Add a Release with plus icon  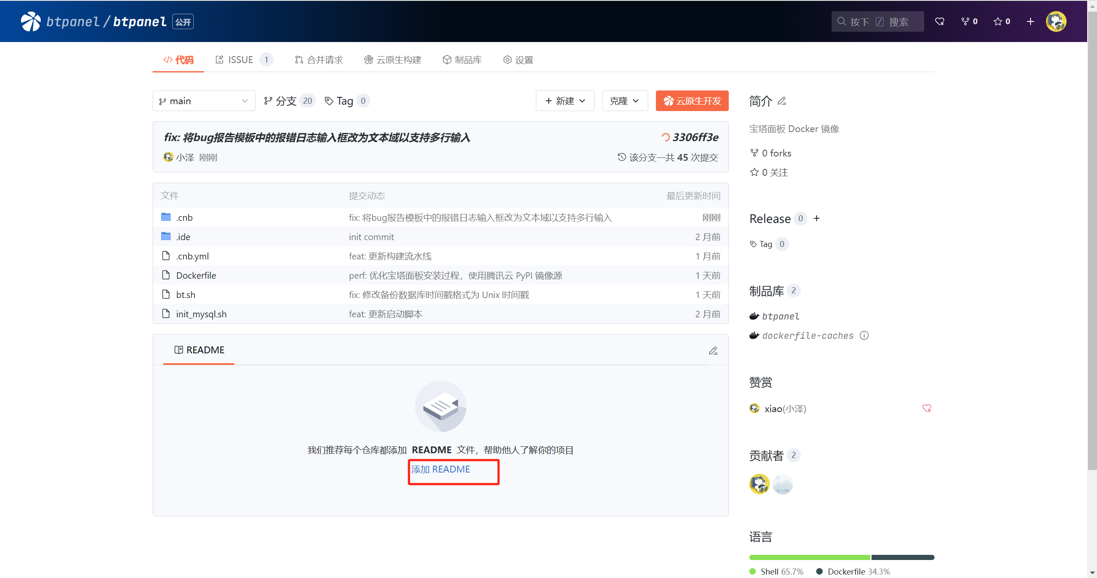click(x=817, y=218)
